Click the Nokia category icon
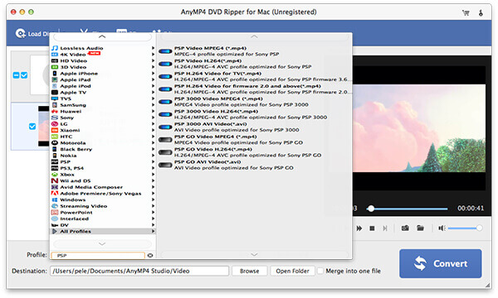Image resolution: width=498 pixels, height=298 pixels. tap(55, 156)
